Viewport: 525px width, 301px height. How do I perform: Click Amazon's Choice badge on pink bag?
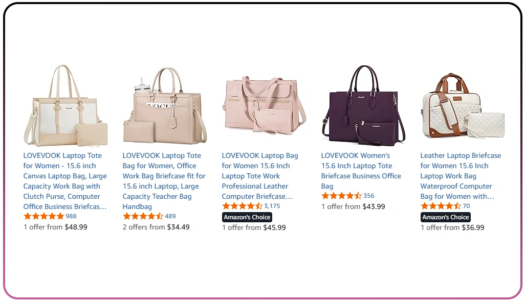tap(247, 217)
